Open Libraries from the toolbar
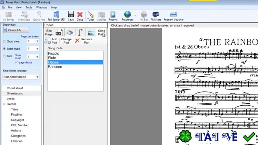 pyautogui.click(x=101, y=16)
